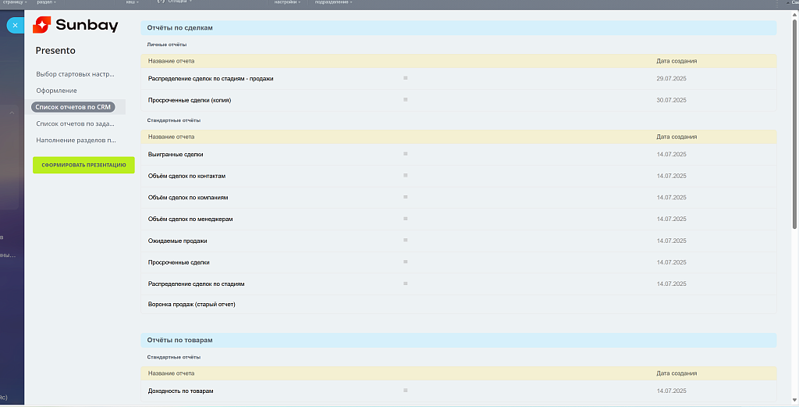Close the side panel with X button
The image size is (799, 407).
click(15, 26)
